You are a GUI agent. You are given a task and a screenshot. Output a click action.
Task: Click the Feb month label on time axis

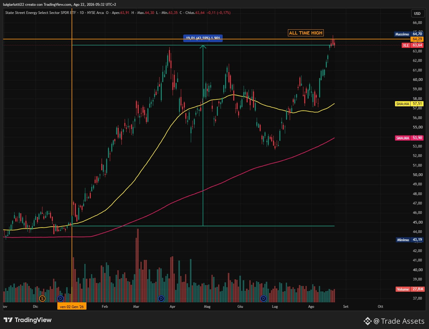tap(105, 307)
